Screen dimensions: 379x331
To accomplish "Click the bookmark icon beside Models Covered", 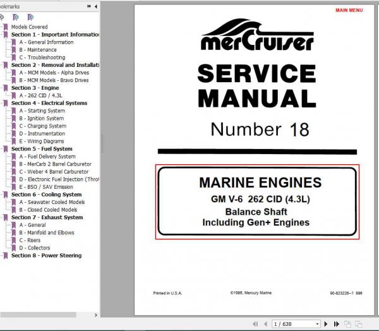I will pos(6,27).
